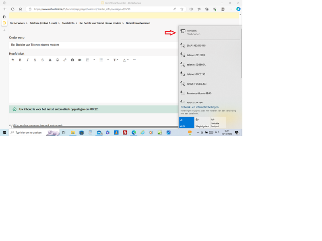Insert a photo with the camera icon
This screenshot has width=322, height=241.
(x=72, y=60)
